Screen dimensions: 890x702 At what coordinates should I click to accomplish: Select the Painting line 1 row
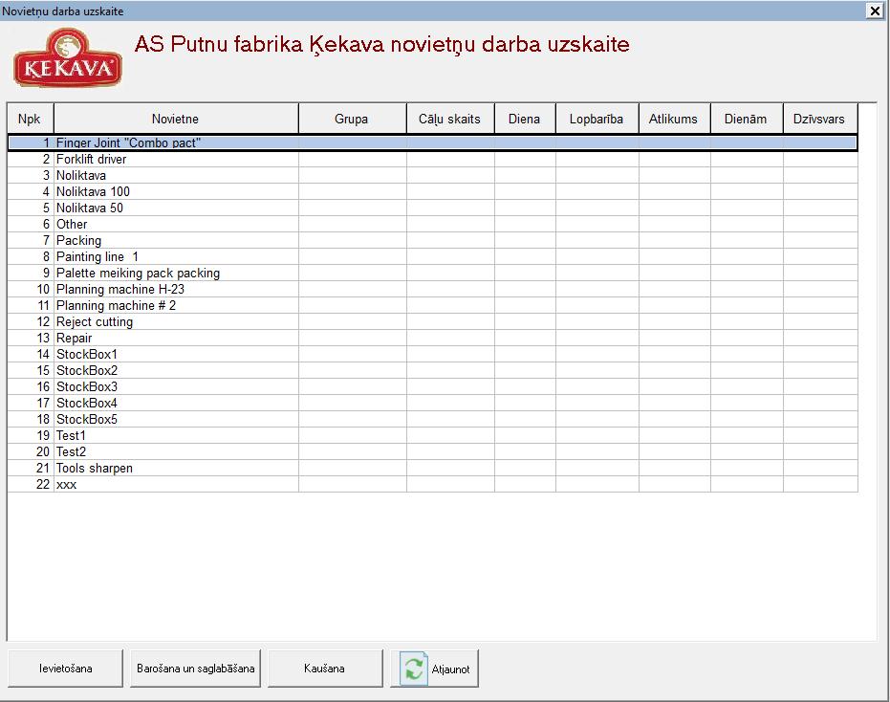click(432, 256)
